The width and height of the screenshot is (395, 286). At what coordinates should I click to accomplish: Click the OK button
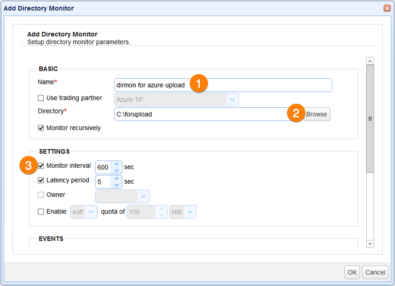[352, 272]
